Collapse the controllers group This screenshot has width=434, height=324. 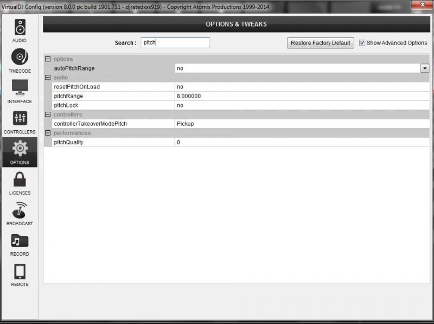pos(48,115)
